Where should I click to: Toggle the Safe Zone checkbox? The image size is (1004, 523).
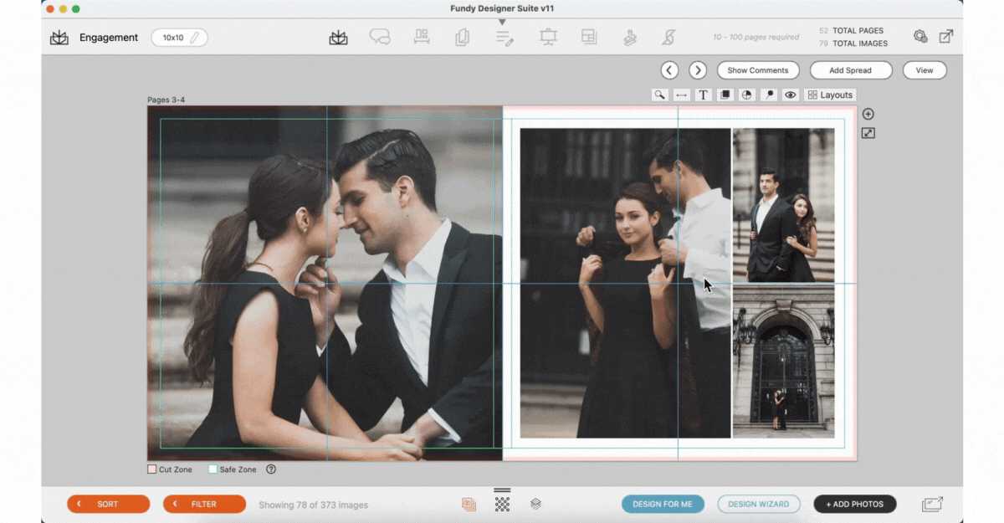click(x=213, y=469)
